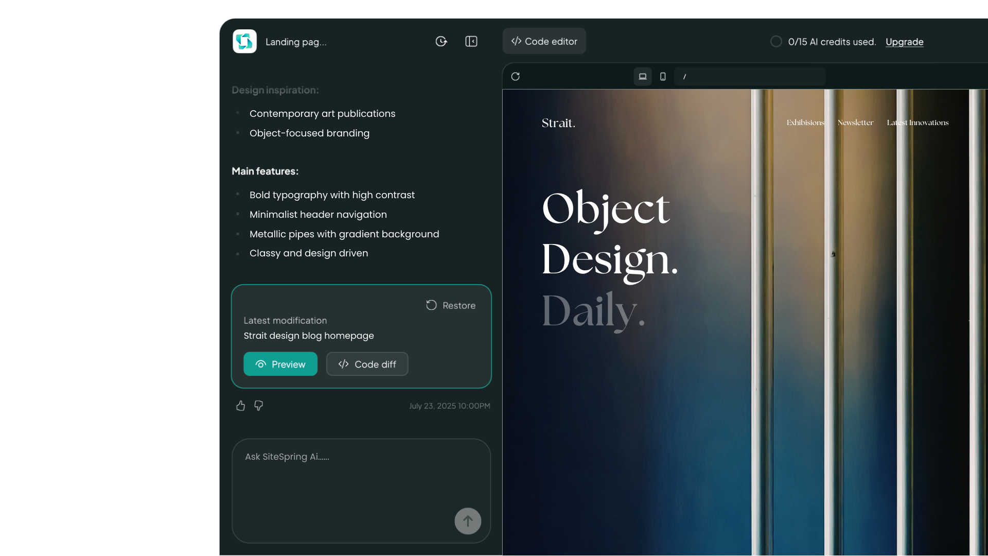The image size is (988, 556).
Task: Open the Code diff view
Action: coord(367,364)
